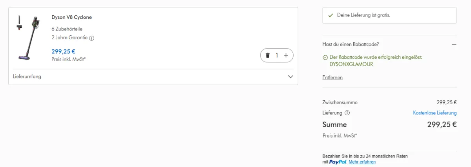Open the Kostenlose Lieferung link
This screenshot has height=167, width=471.
434,113
